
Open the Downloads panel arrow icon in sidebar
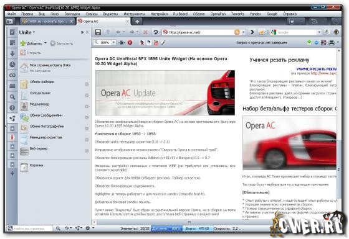pyautogui.click(x=12, y=53)
